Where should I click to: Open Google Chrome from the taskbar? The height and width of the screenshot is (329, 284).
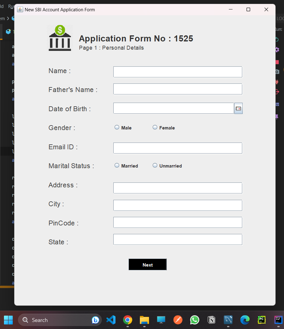coord(128,320)
